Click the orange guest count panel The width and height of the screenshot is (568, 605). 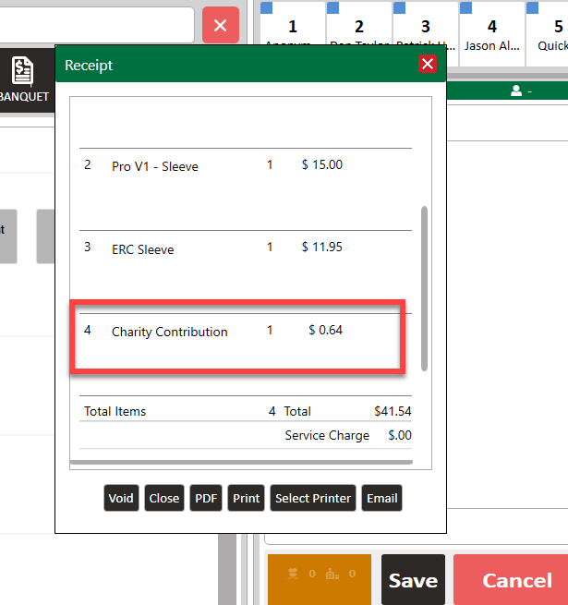point(319,578)
